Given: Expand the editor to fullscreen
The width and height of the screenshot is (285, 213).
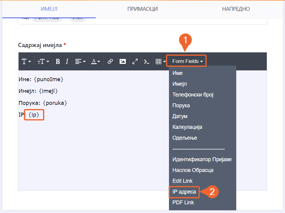Looking at the screenshot, I should coord(135,61).
